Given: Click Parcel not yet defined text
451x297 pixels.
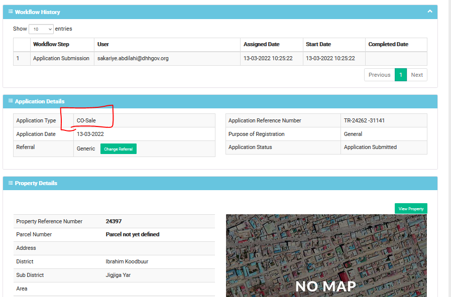Looking at the screenshot, I should [132, 234].
